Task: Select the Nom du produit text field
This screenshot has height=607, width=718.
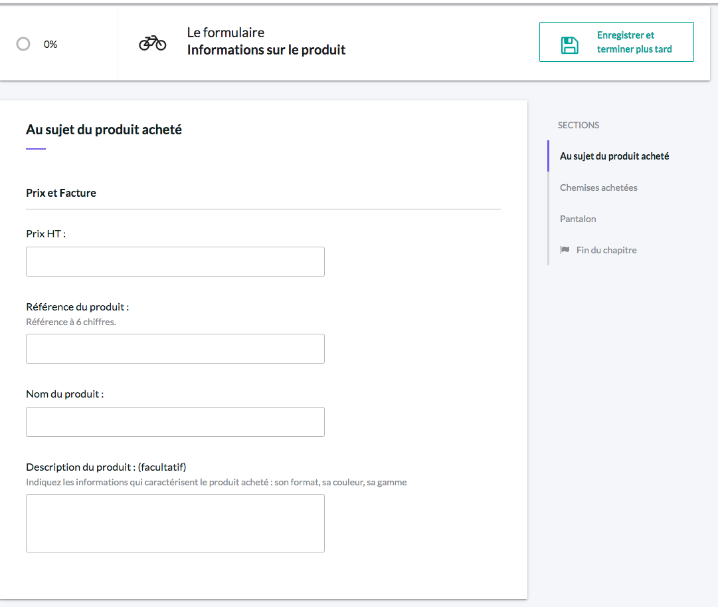Action: (175, 422)
